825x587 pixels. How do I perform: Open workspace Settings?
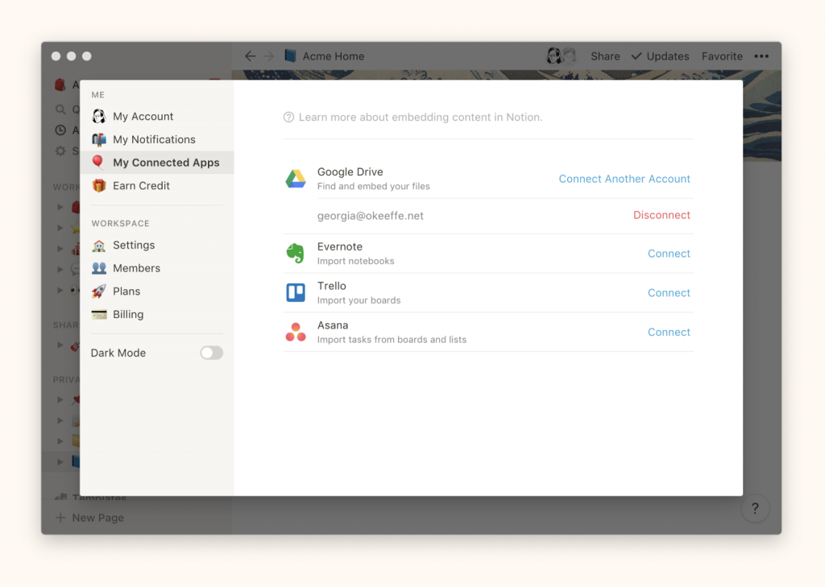(157, 245)
